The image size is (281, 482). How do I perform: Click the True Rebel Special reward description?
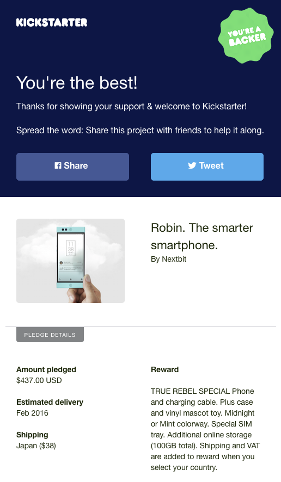205,429
